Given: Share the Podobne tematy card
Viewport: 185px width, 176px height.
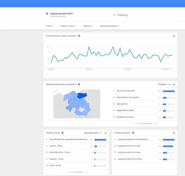Looking at the screenshot, I should (x=105, y=133).
